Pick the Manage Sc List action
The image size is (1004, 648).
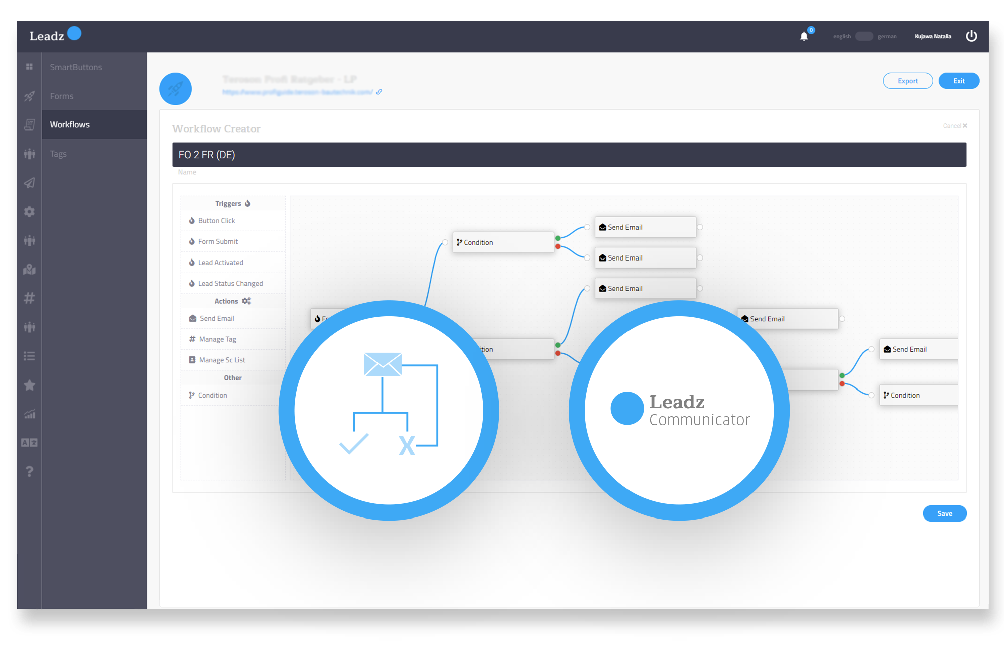tap(233, 360)
